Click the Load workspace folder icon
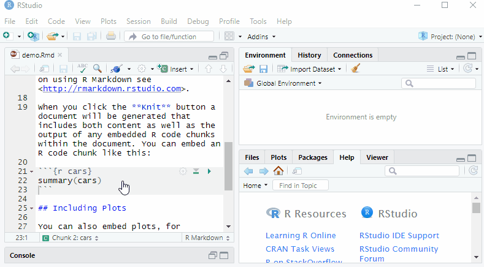484x267 pixels. (249, 69)
